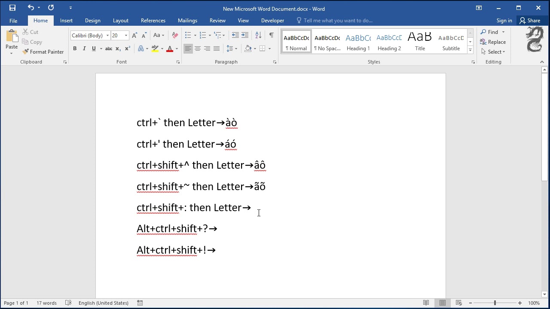550x309 pixels.
Task: Switch to the Insert tab
Action: 66,21
